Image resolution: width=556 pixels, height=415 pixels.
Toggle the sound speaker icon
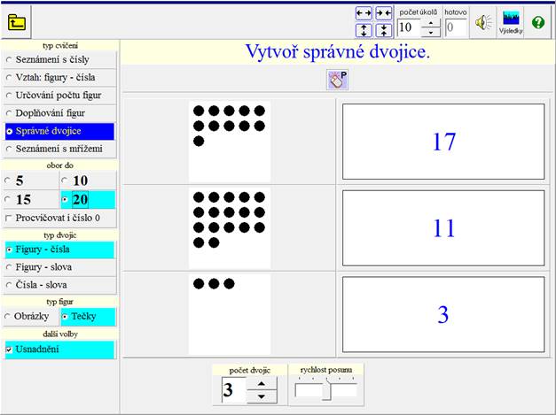click(x=483, y=23)
